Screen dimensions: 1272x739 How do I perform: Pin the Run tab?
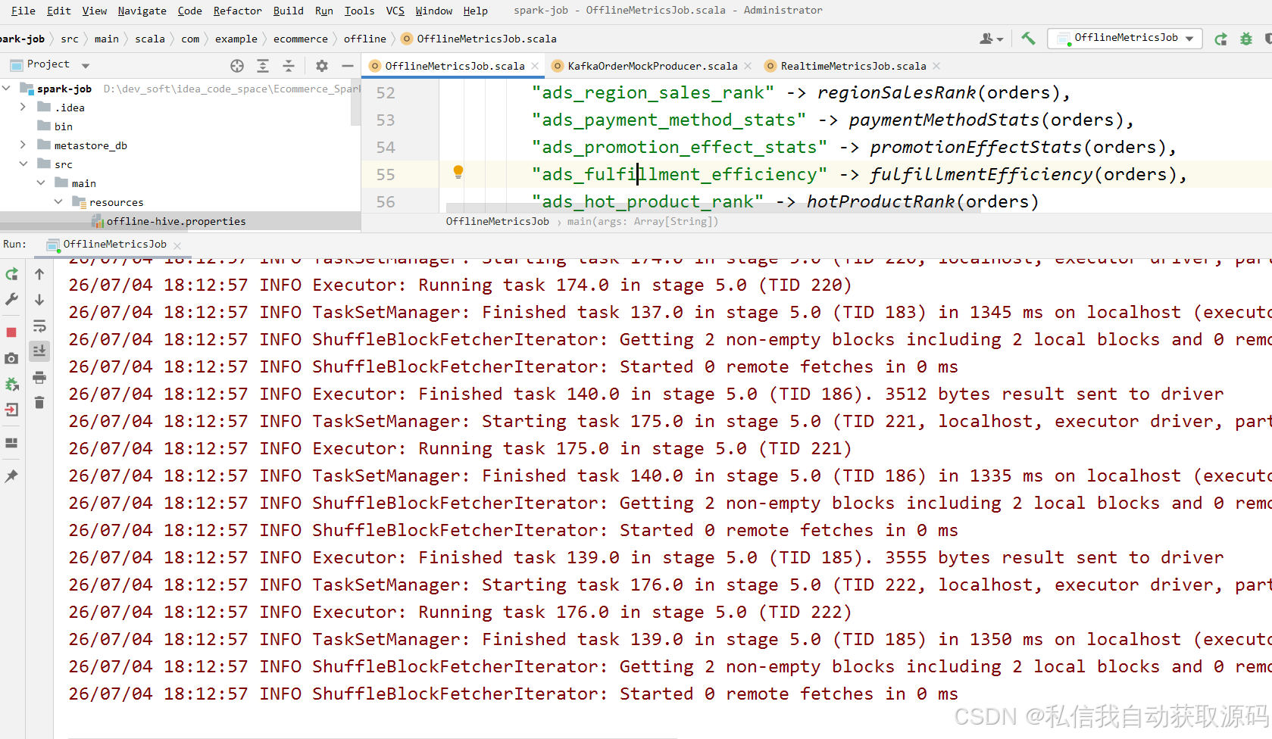[x=11, y=476]
